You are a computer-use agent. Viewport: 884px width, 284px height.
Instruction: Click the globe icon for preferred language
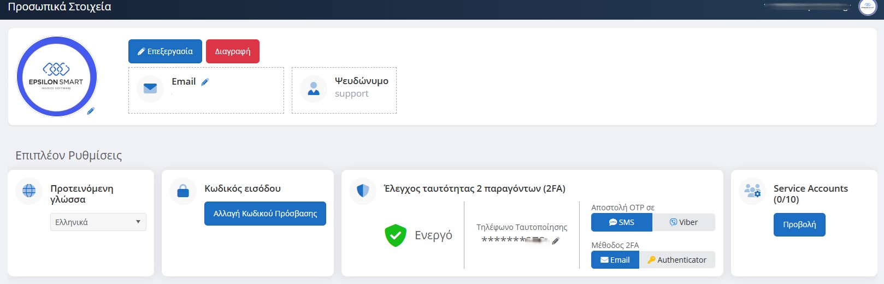[x=29, y=191]
